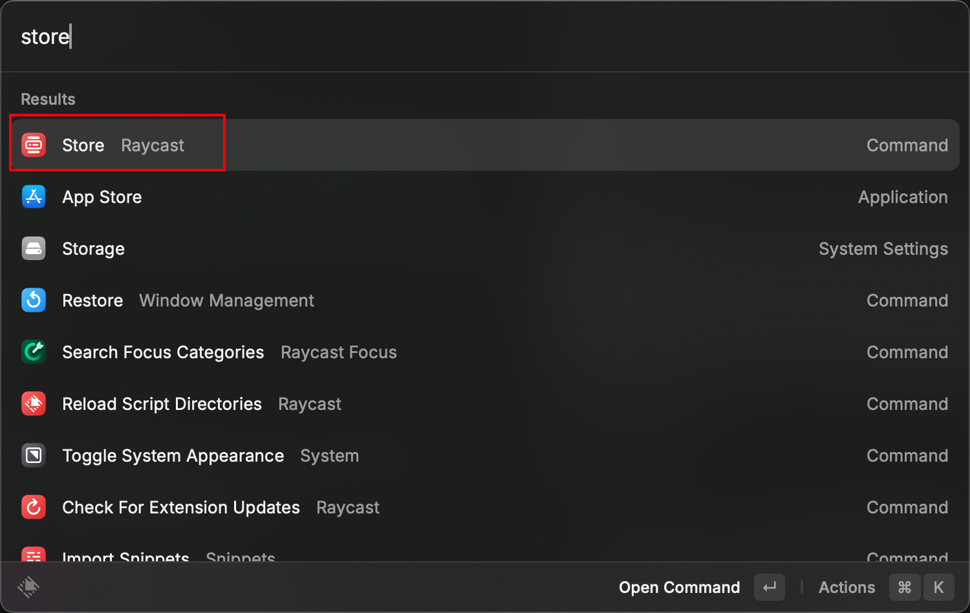Click the Storage drive icon
Screen dimensions: 970x613
(x=34, y=248)
